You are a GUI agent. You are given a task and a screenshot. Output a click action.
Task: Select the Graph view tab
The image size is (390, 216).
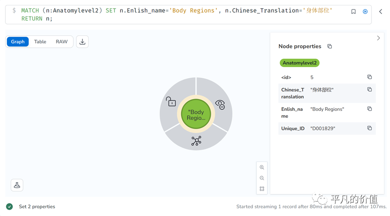pos(18,42)
